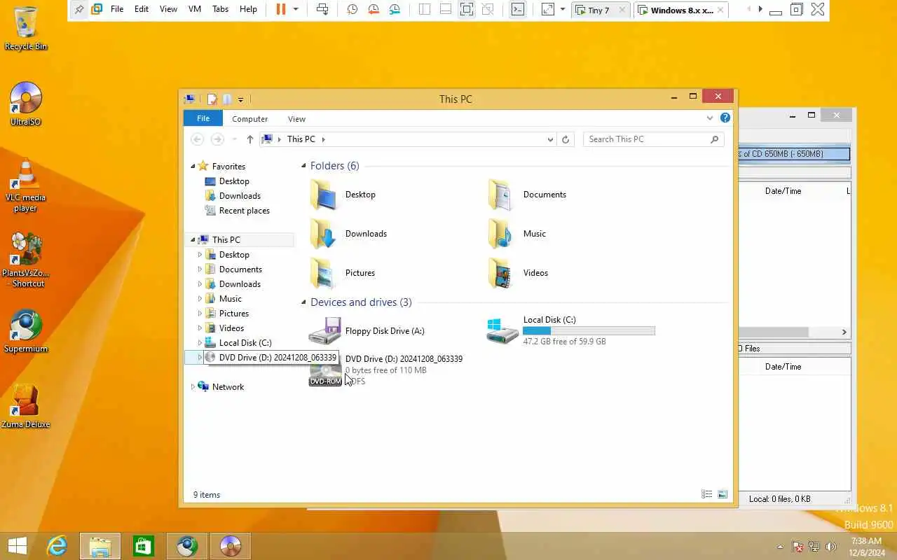This screenshot has width=897, height=560.
Task: Click UltraISO horizontal scrollbar right arrow
Action: (844, 332)
